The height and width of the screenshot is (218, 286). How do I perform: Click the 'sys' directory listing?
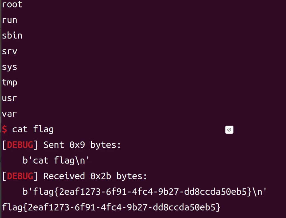9,67
